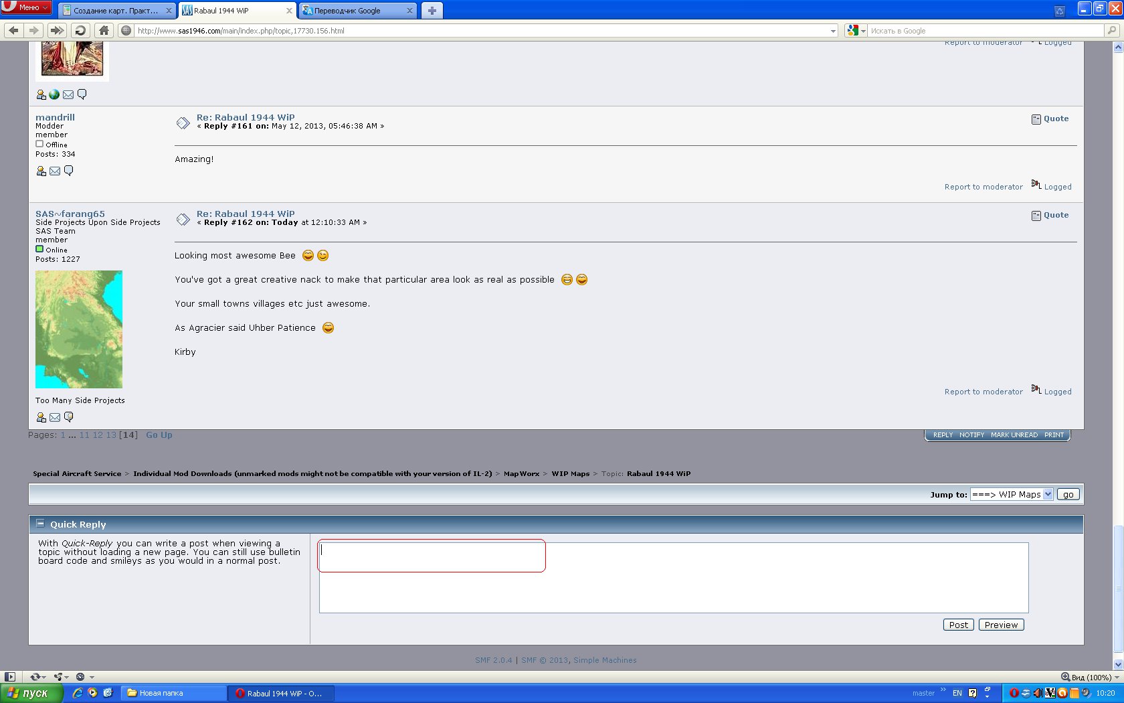
Task: Click the message icon beside Reply #161 title
Action: [183, 123]
